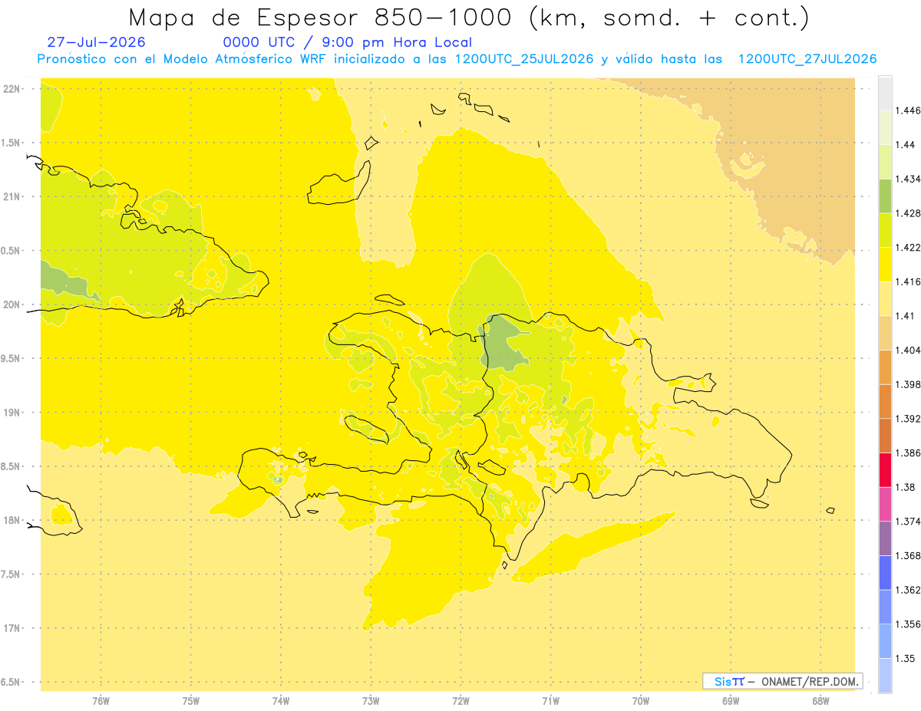Click the legend value 1.434
The image size is (921, 711).
[x=908, y=179]
